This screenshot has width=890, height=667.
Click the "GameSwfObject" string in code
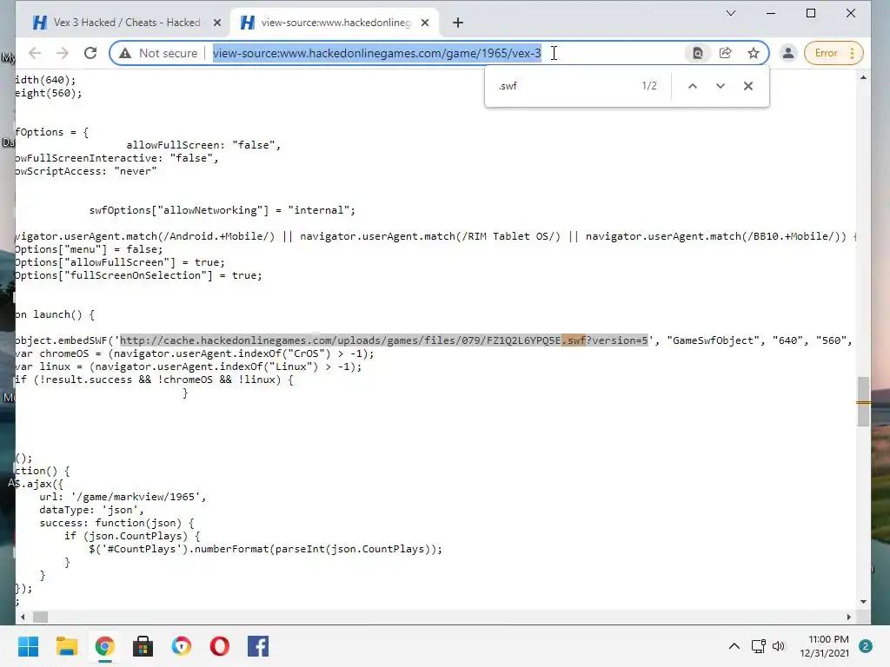pyautogui.click(x=714, y=340)
